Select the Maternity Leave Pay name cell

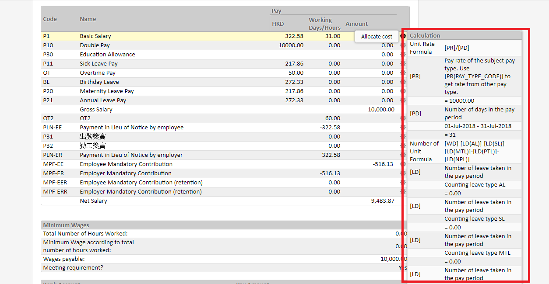107,91
